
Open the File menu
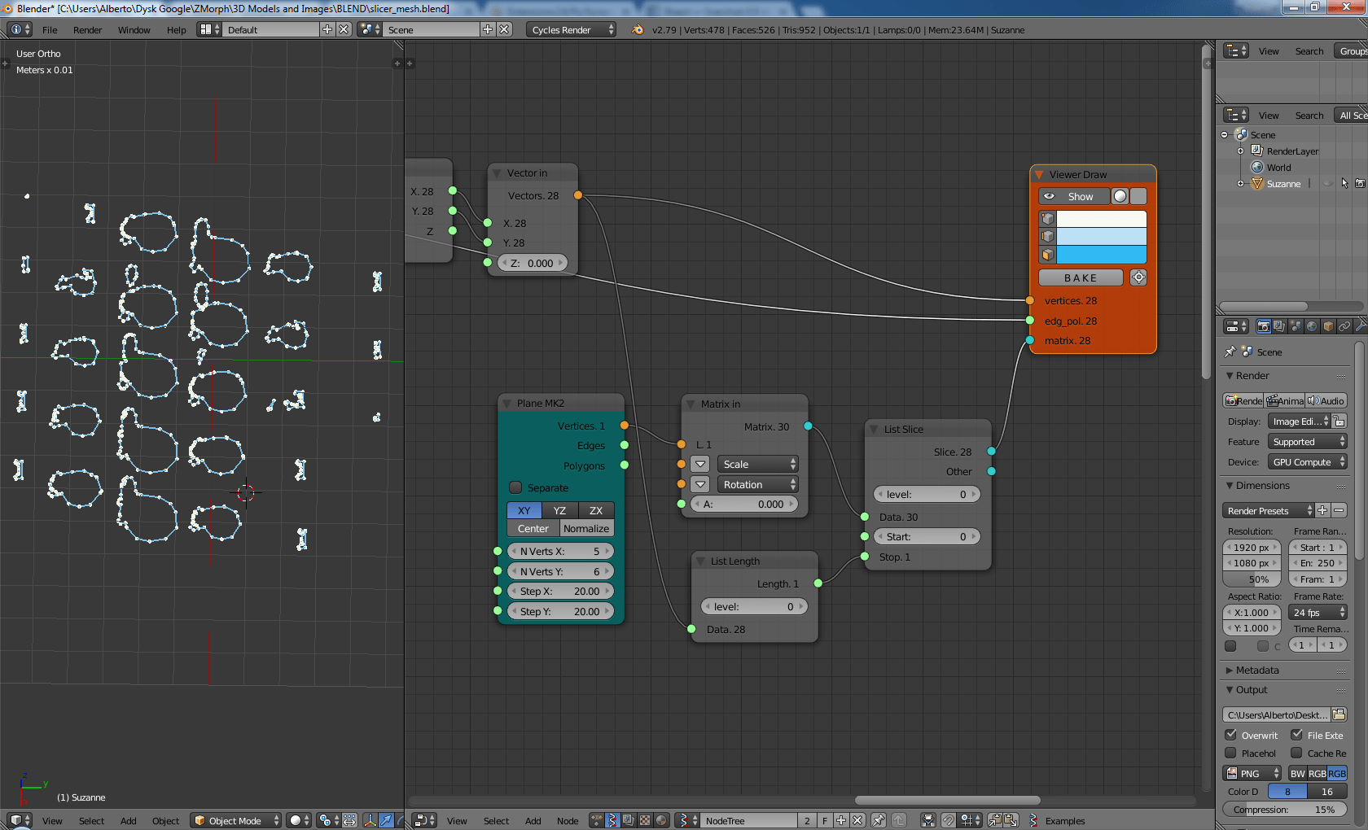(x=50, y=29)
